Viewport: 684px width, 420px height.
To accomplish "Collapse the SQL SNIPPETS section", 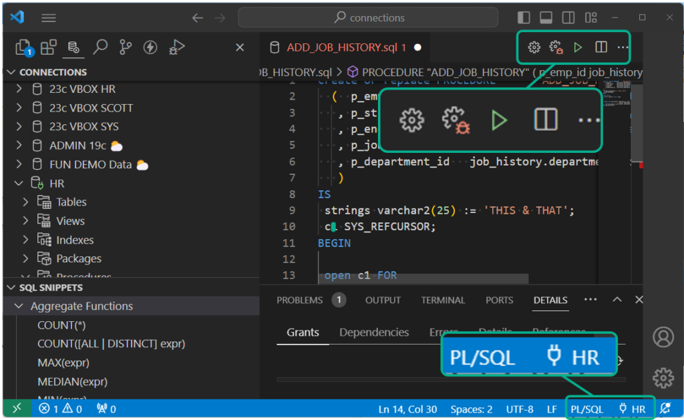I will 11,287.
